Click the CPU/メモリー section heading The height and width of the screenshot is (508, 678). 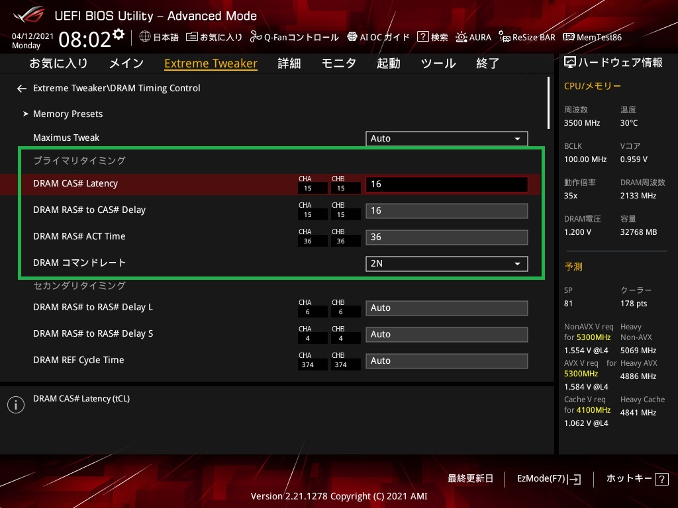click(x=593, y=86)
